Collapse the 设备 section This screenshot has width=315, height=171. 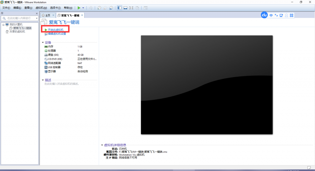[43, 42]
